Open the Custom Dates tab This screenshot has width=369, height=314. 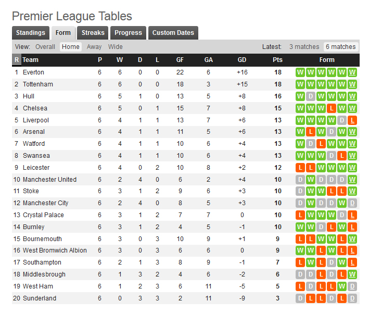173,33
